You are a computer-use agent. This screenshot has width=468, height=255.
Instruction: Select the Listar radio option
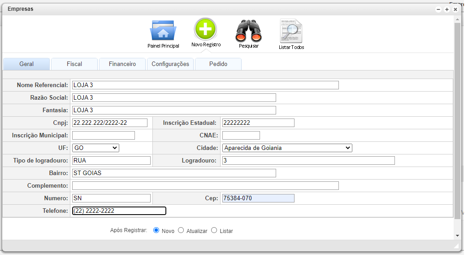tap(214, 230)
